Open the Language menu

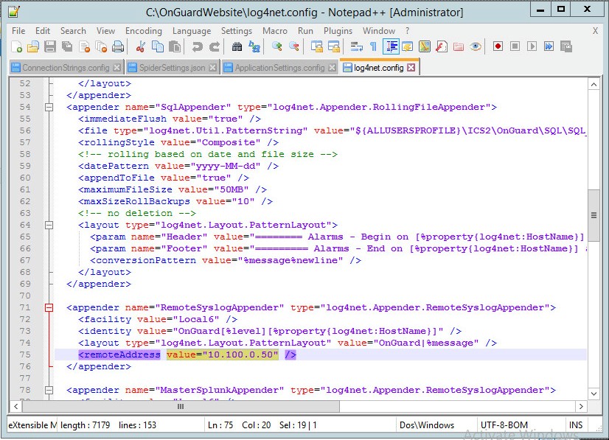point(192,31)
